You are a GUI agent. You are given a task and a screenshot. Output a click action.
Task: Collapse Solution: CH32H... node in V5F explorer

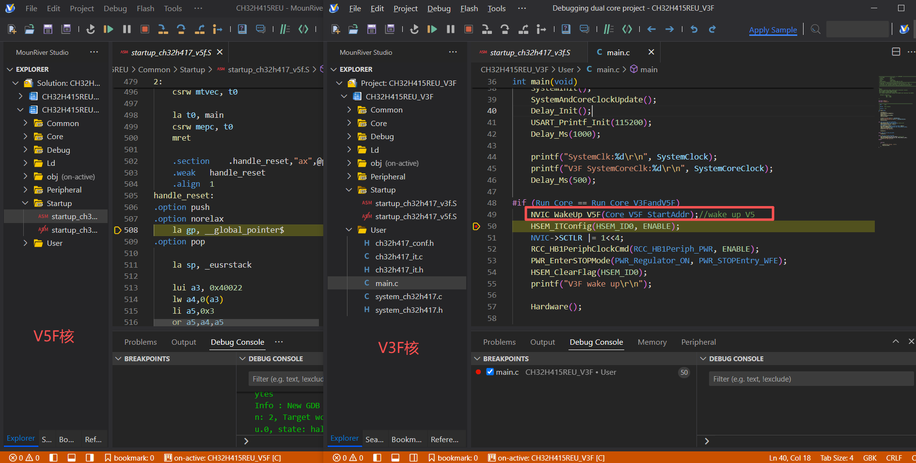point(16,83)
